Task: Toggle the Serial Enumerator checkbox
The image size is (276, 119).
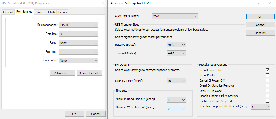Action: point(268,70)
